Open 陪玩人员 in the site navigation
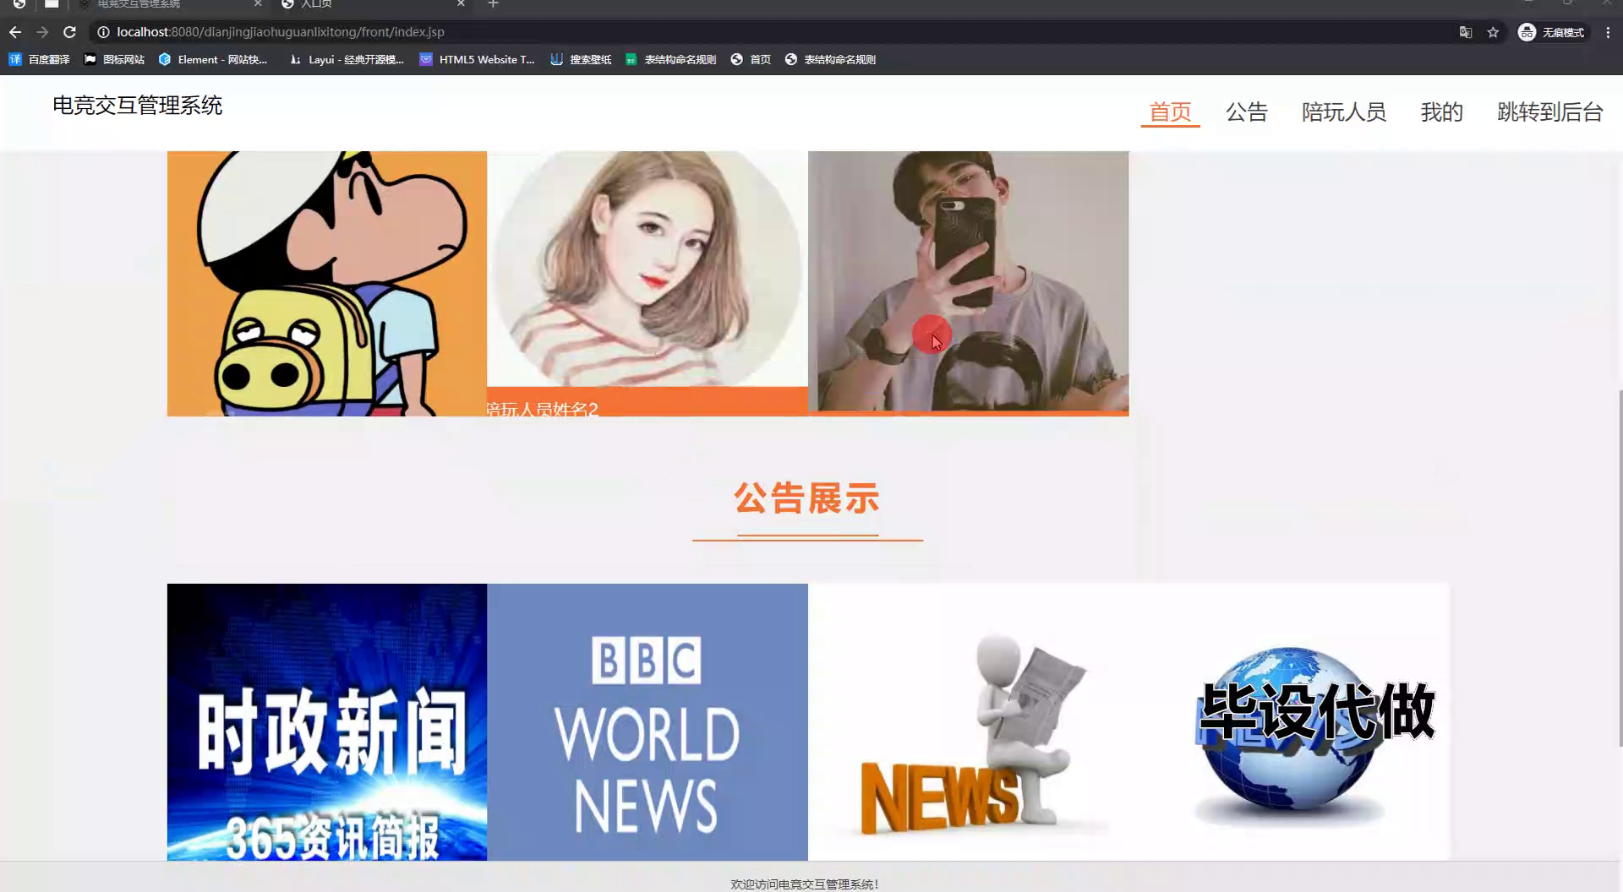The image size is (1623, 892). [1344, 111]
